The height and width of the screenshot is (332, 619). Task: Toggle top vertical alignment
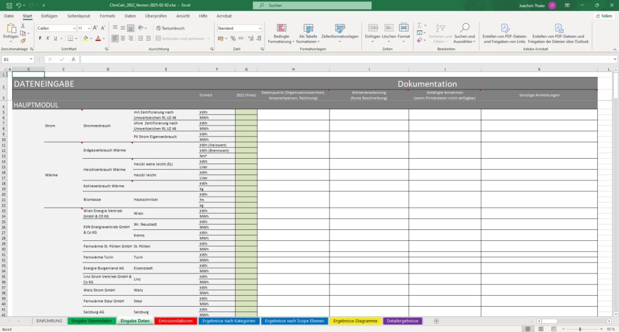(x=115, y=28)
